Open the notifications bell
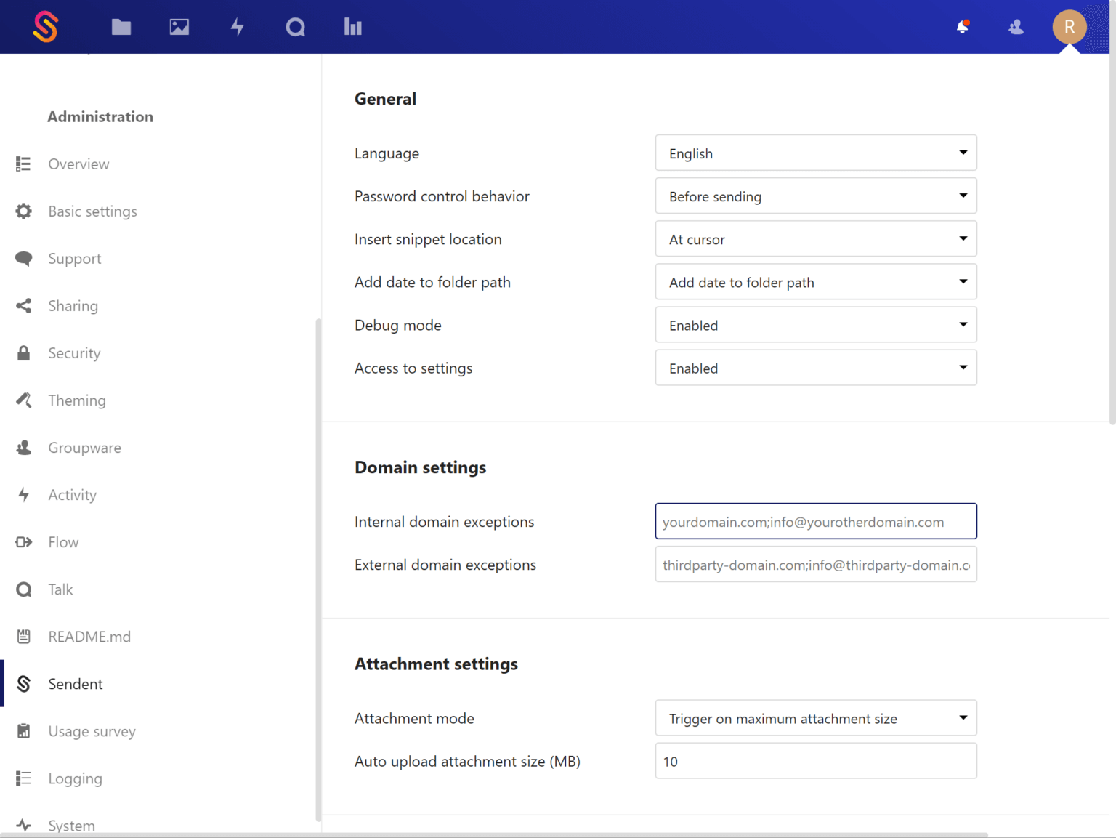This screenshot has height=838, width=1116. [x=963, y=27]
